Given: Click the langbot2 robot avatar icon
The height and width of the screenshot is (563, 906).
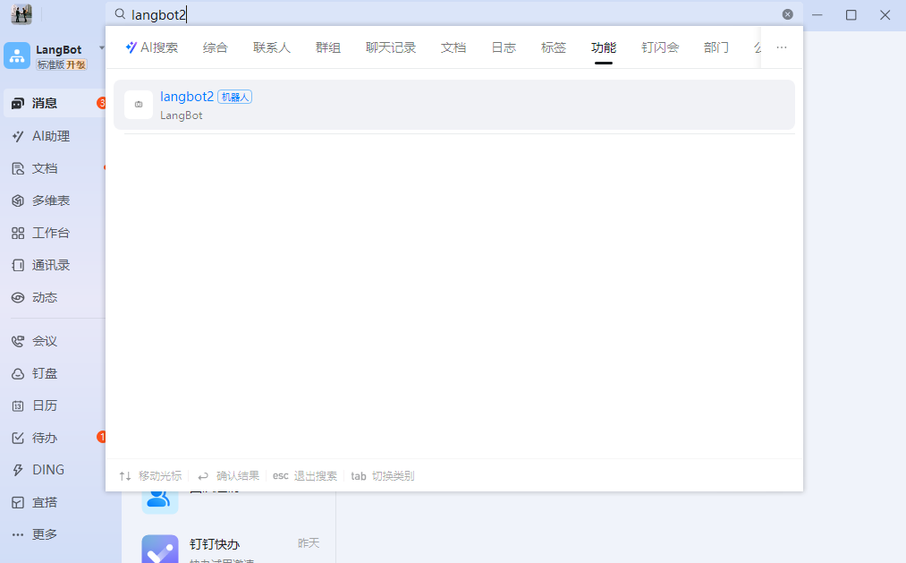Looking at the screenshot, I should click(139, 105).
